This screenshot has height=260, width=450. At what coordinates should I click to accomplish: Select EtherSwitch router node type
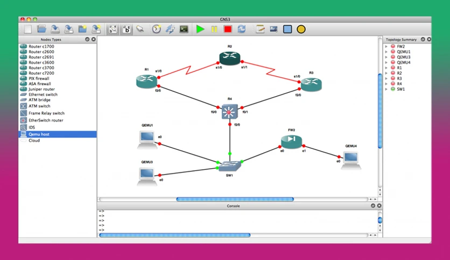tap(58, 120)
